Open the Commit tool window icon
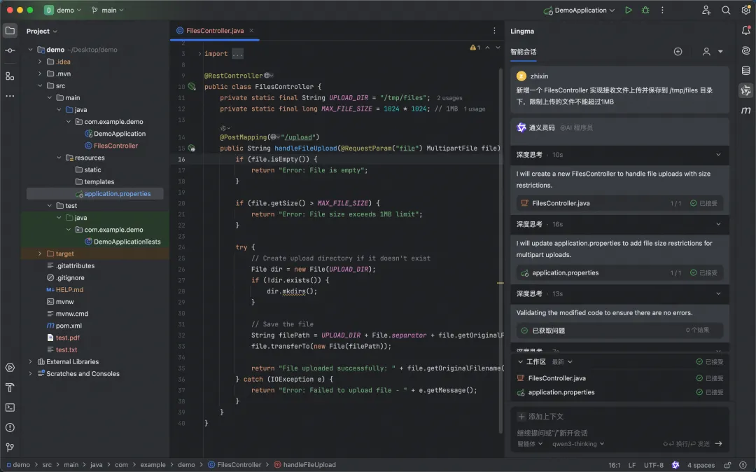The width and height of the screenshot is (756, 472). click(10, 50)
